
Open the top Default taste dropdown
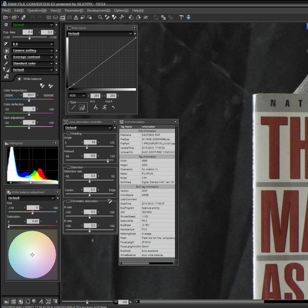click(x=32, y=25)
